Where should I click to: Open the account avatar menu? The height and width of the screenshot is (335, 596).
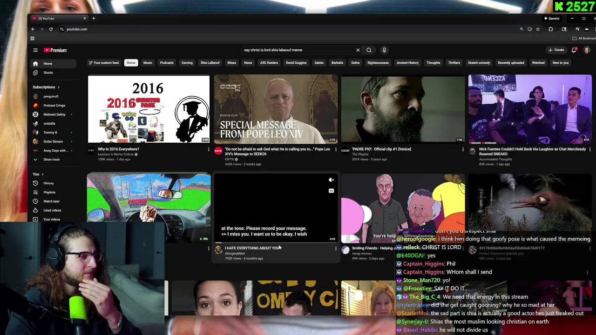[587, 50]
